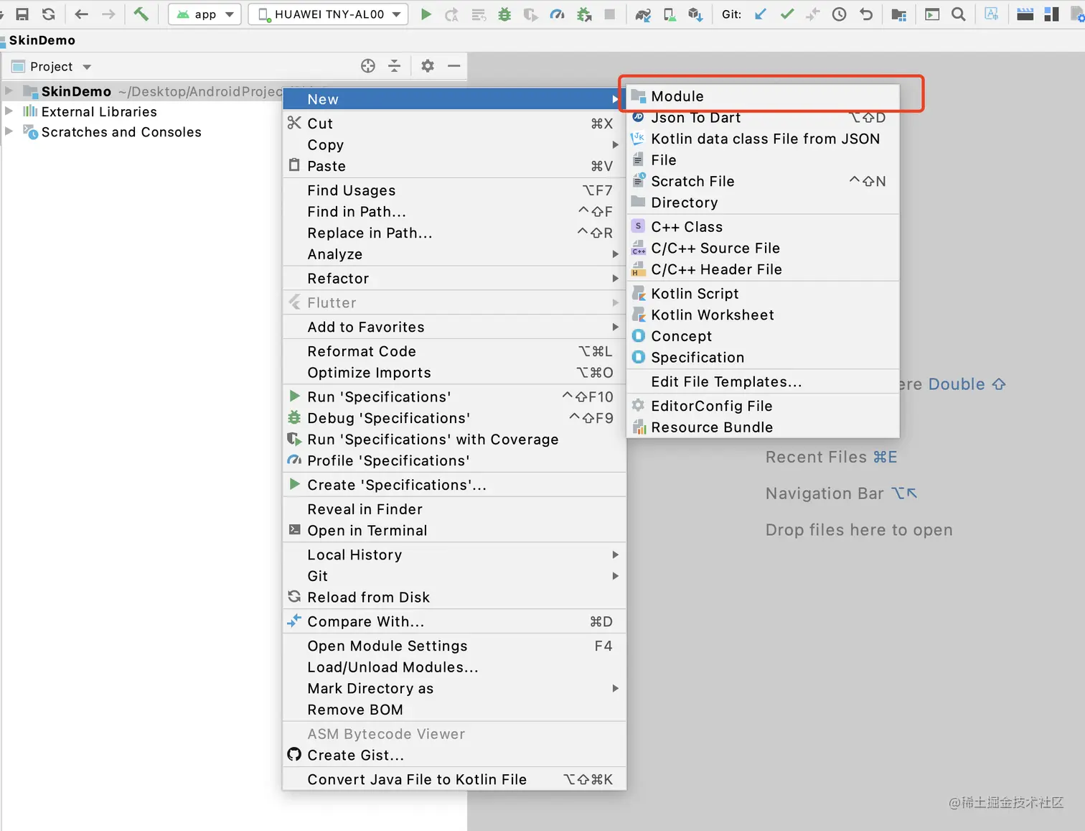
Task: Open the Git submenu in context menu
Action: click(x=455, y=576)
